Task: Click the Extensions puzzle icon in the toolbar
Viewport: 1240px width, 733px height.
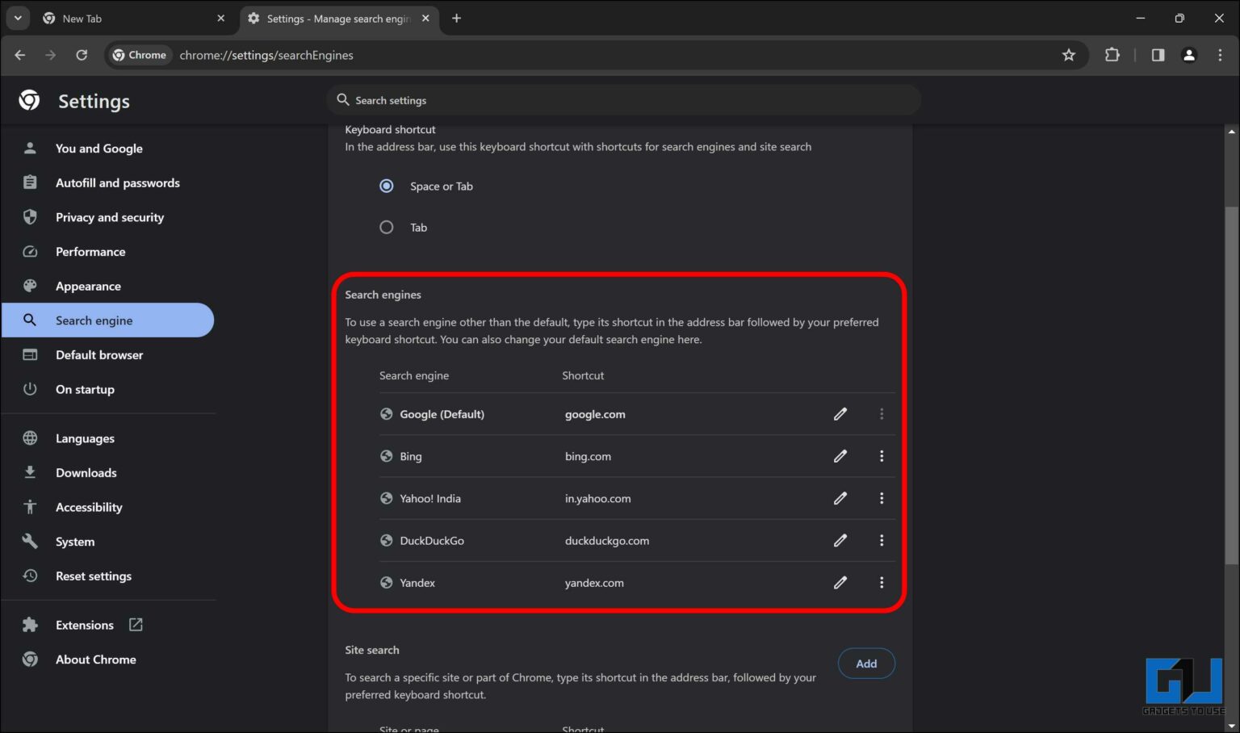Action: (x=1112, y=55)
